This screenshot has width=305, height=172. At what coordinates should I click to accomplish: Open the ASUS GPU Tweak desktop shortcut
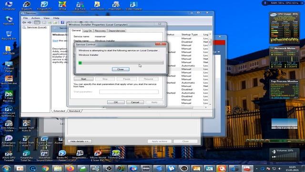tap(9, 156)
